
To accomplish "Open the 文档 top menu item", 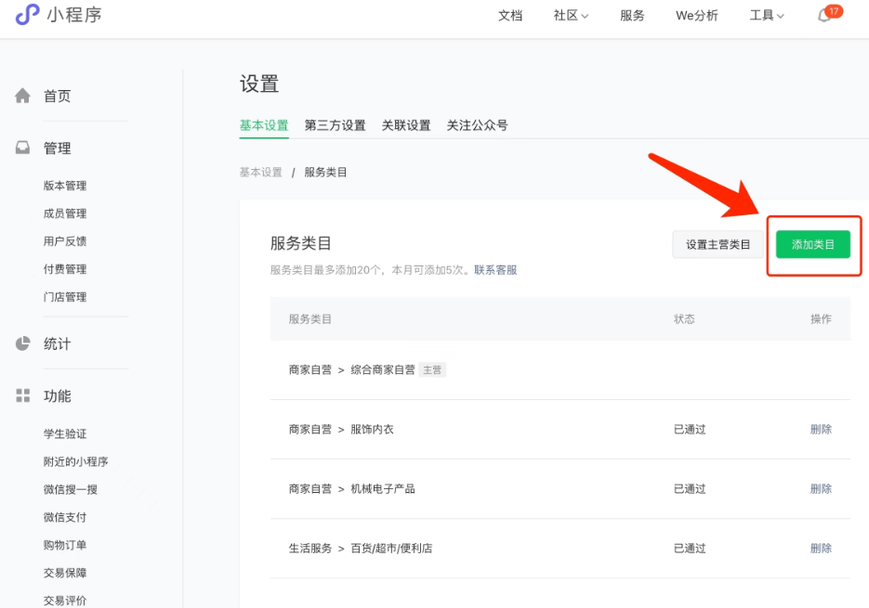I will point(510,16).
